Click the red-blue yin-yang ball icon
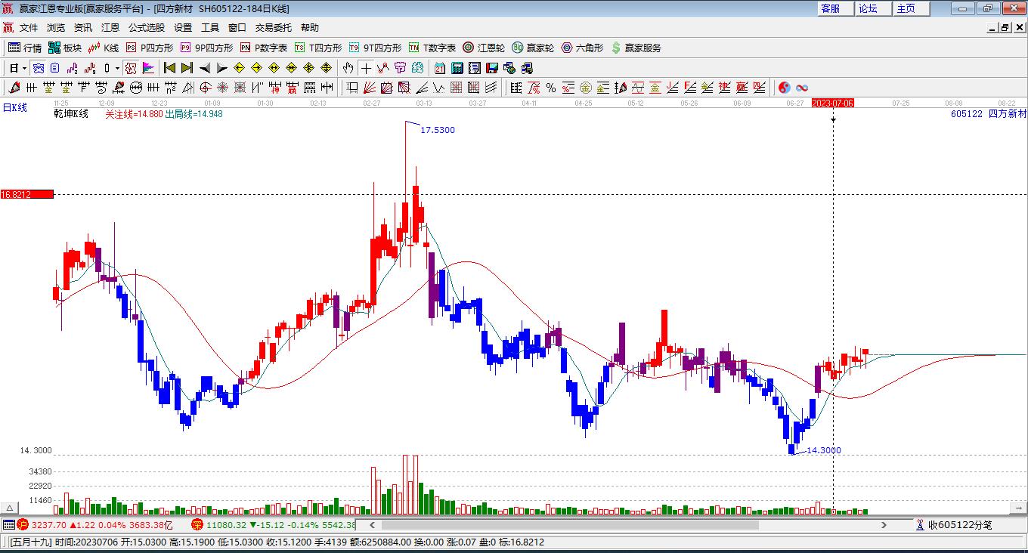Viewport: 1028px width, 553px height. click(785, 88)
